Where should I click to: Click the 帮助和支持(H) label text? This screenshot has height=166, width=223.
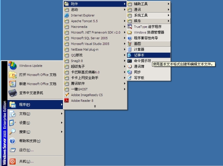pyautogui.click(x=30, y=141)
